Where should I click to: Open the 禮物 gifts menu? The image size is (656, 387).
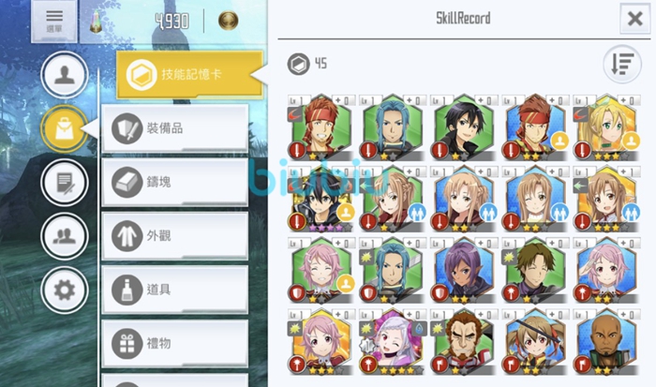point(175,343)
